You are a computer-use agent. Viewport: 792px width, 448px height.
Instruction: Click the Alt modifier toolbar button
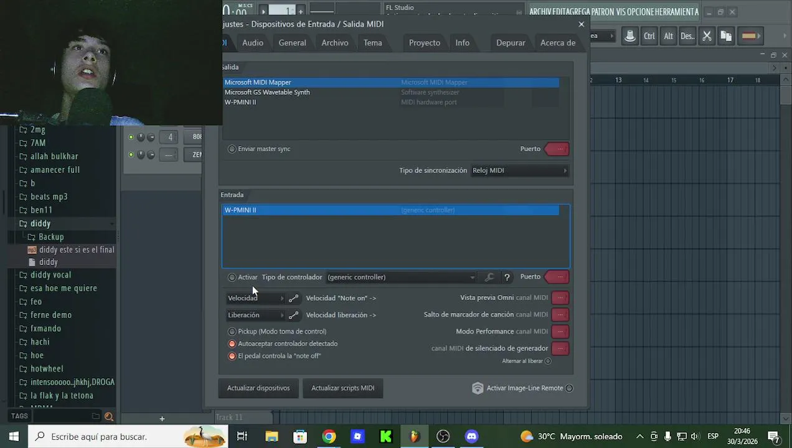pos(669,36)
